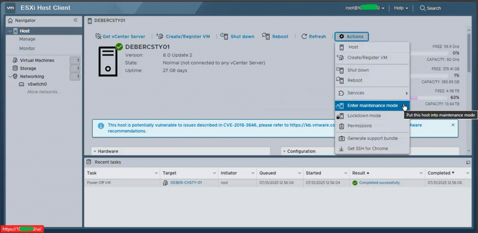Select Enter maintenance mode menu item

pyautogui.click(x=372, y=106)
